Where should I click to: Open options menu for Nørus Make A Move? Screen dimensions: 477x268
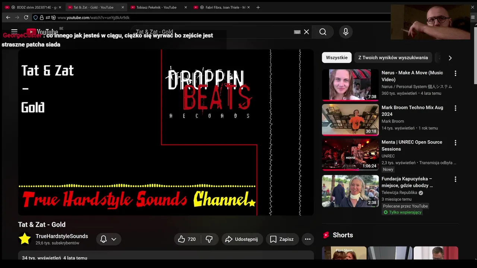pos(455,73)
